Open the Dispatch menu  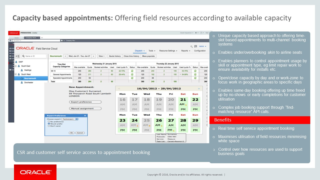(140, 51)
